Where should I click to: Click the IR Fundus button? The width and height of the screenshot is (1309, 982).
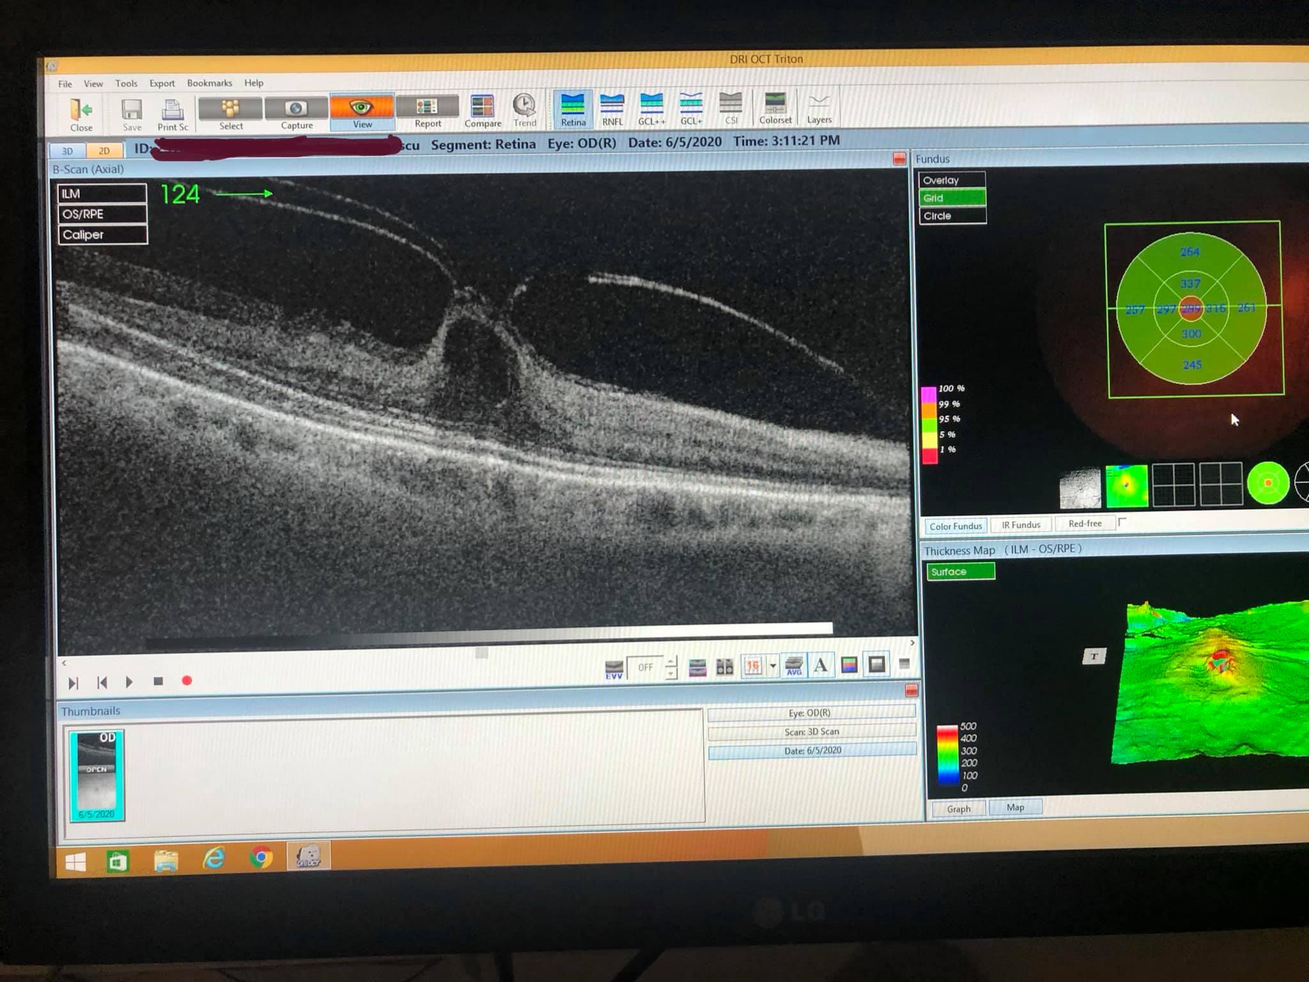(x=1021, y=525)
